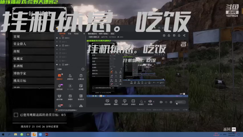Toggle visibility of 文本 6 source

pyautogui.click(x=57, y=38)
